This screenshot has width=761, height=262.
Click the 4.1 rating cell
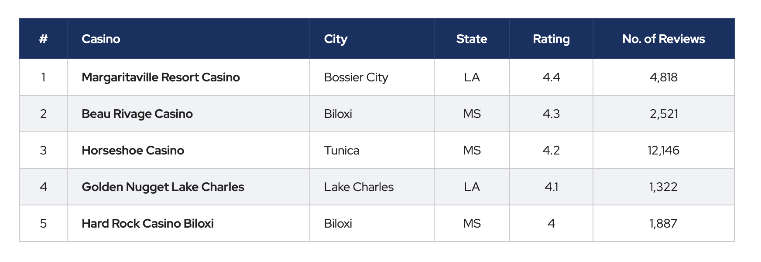(x=551, y=187)
